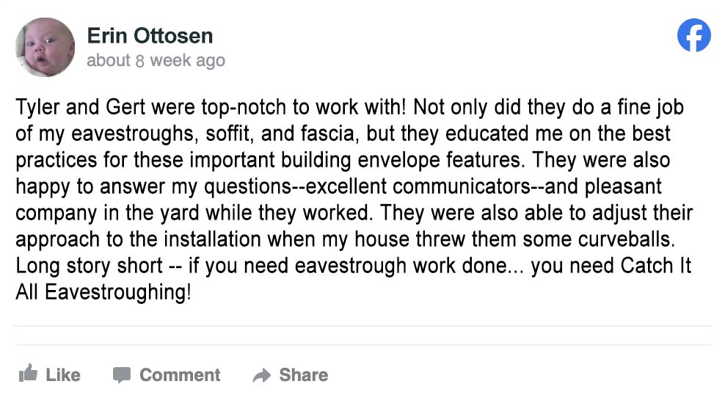Click the phrase 'eavestroughs, soffit, and fascia'
This screenshot has width=725, height=395.
(x=213, y=134)
